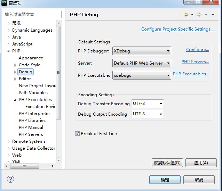222x191 pixels.
Task: Expand the 常规 tree node
Action: point(8,23)
